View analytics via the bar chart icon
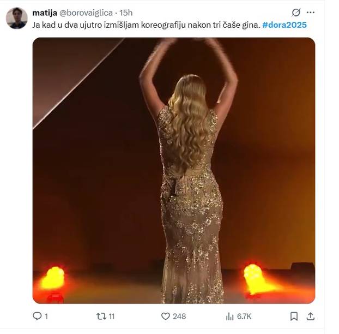The height and width of the screenshot is (334, 339). [x=229, y=316]
